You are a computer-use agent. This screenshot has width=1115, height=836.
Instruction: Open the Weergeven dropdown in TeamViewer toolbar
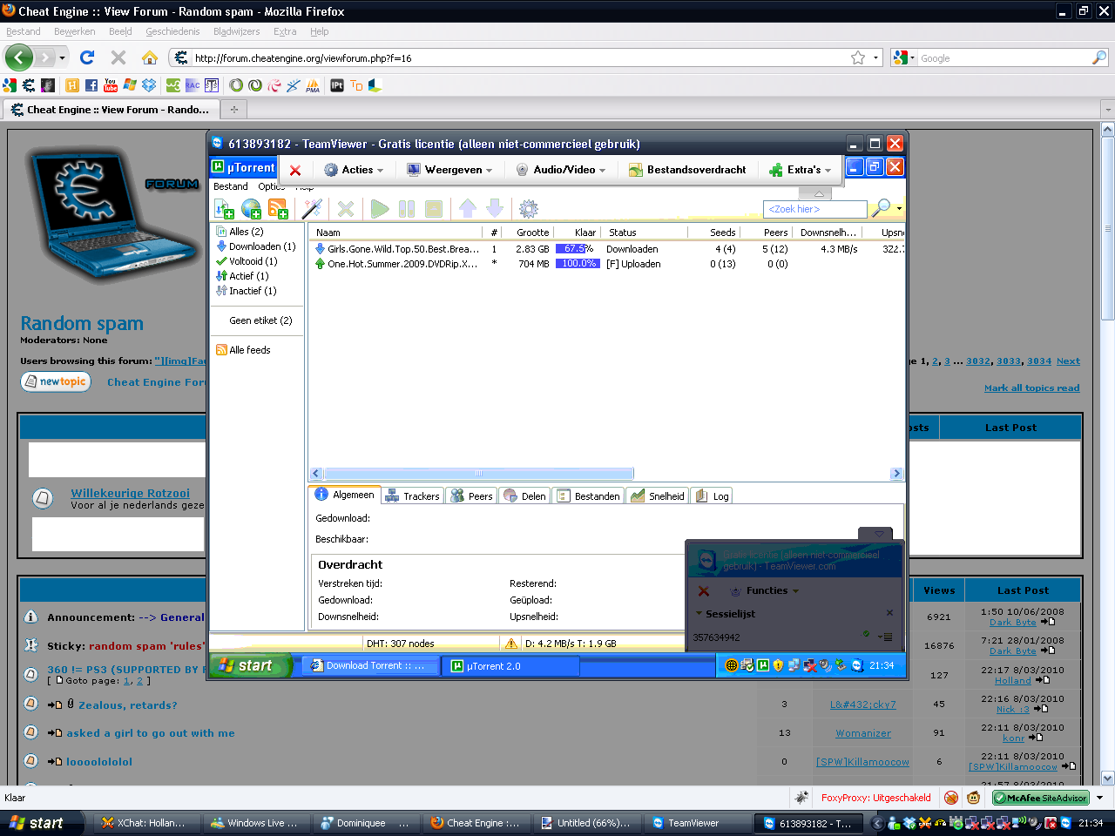pyautogui.click(x=450, y=170)
